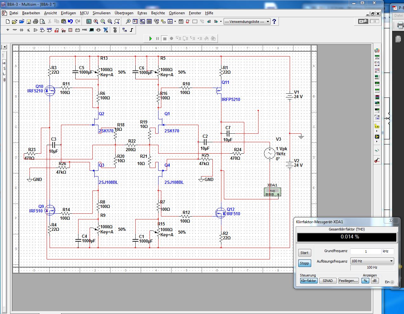Print the circuit via printer icon

pos(36,22)
